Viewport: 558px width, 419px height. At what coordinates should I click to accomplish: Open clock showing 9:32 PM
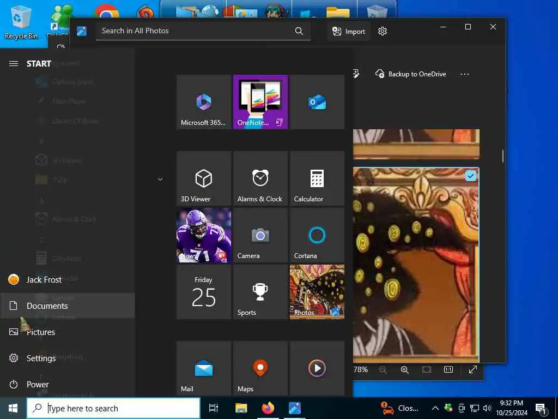[x=512, y=408]
